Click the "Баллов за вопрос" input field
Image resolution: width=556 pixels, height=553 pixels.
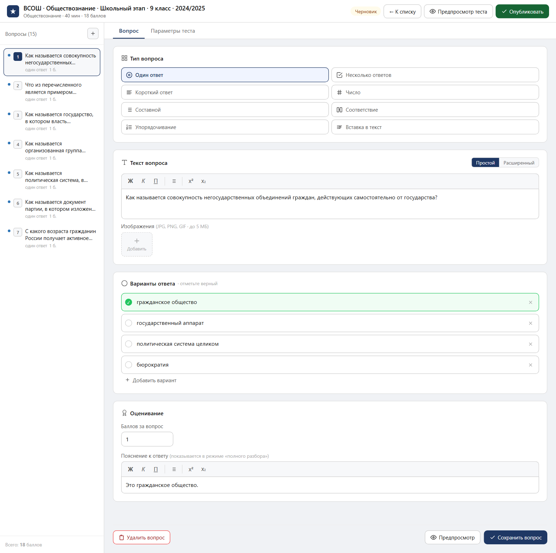tap(147, 439)
